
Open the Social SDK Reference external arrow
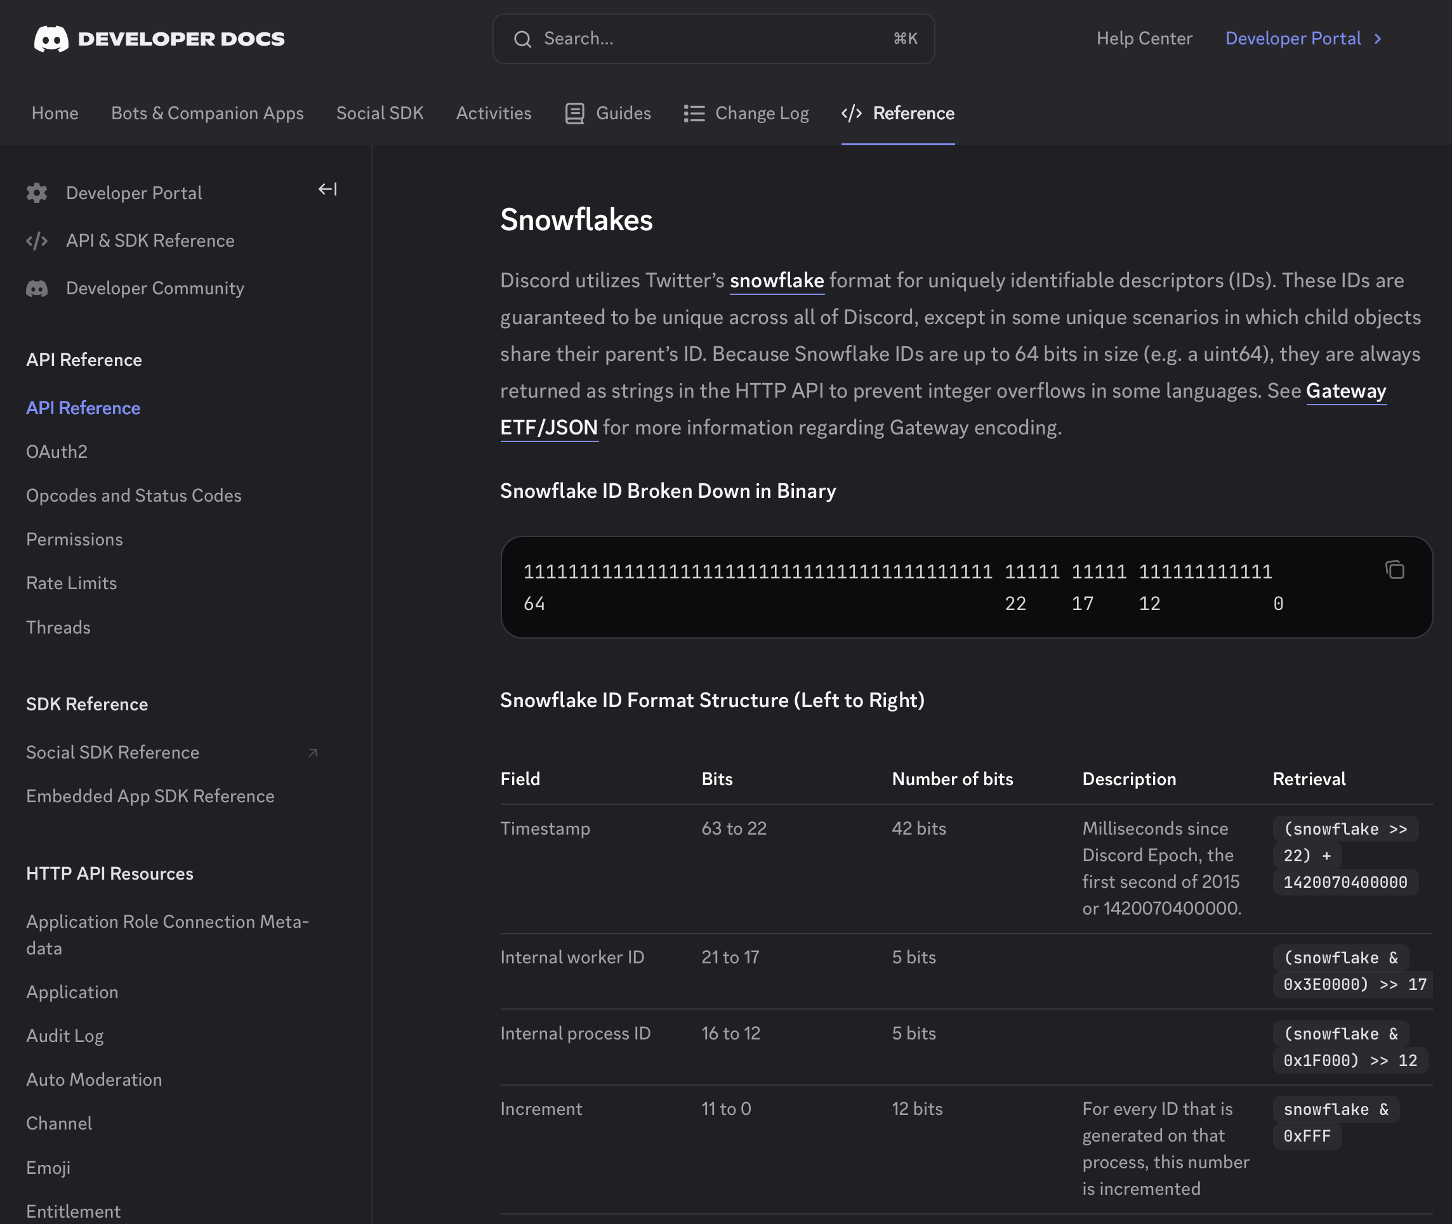click(312, 753)
